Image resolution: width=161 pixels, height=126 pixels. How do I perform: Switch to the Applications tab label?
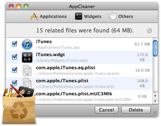point(53,16)
